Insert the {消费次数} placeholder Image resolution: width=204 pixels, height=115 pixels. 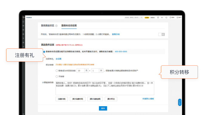[x=62, y=99]
